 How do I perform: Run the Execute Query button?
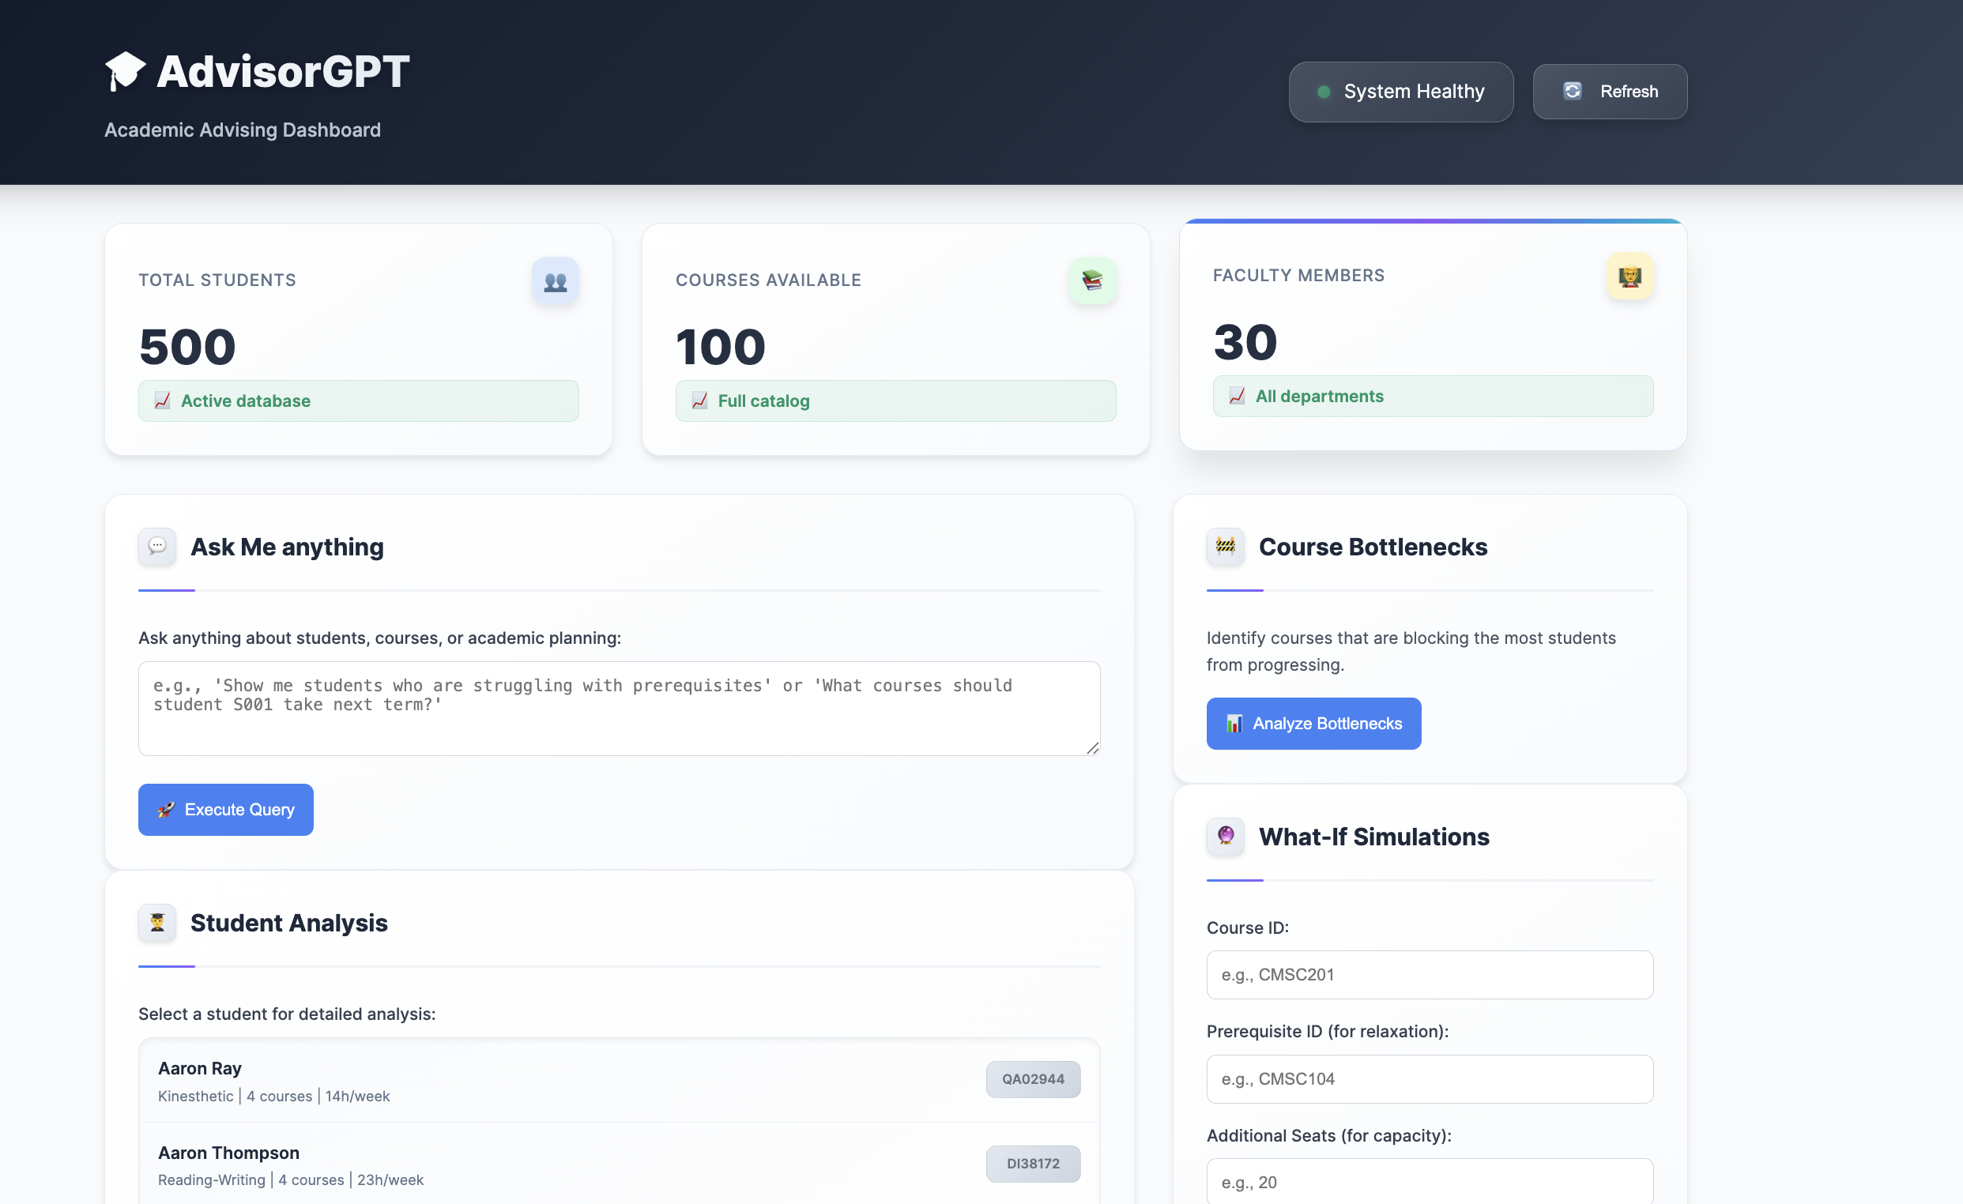(225, 810)
